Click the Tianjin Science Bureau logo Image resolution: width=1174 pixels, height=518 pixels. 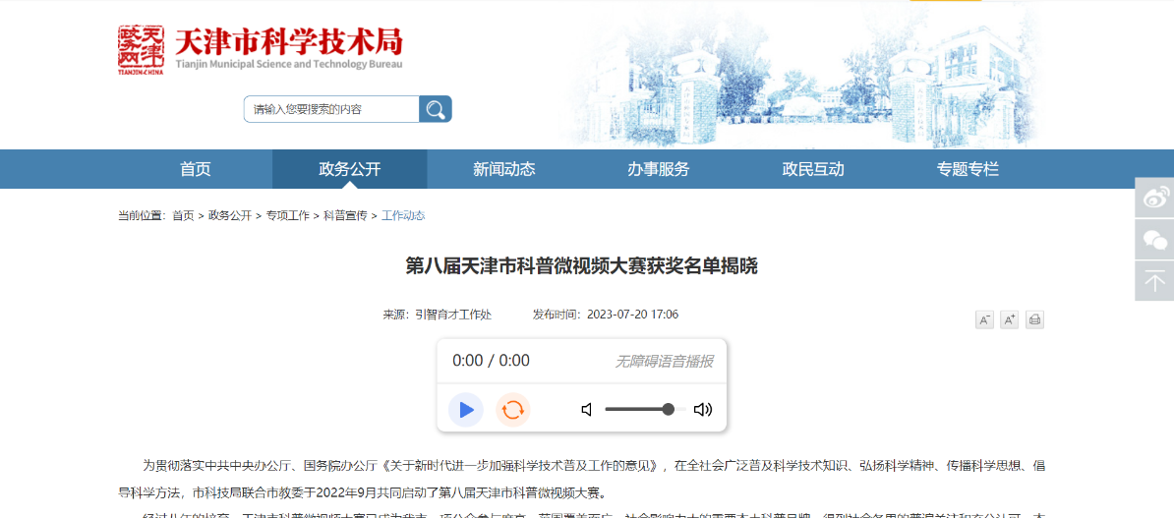click(261, 49)
